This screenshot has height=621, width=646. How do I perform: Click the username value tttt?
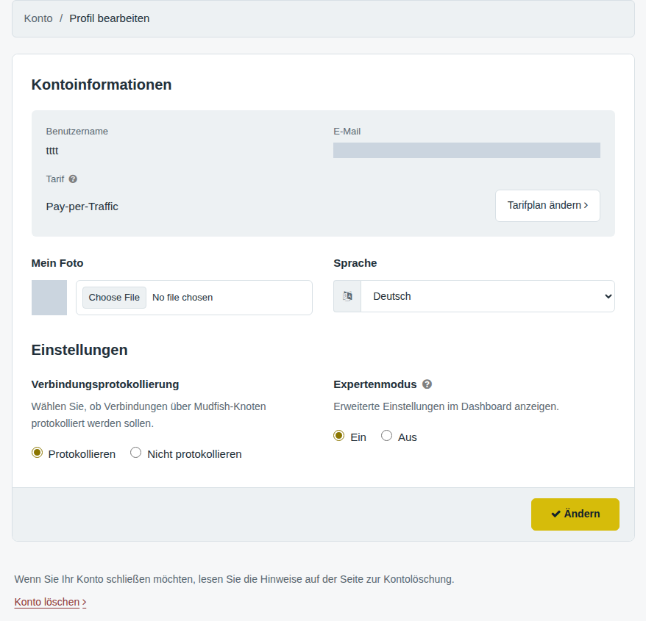52,151
